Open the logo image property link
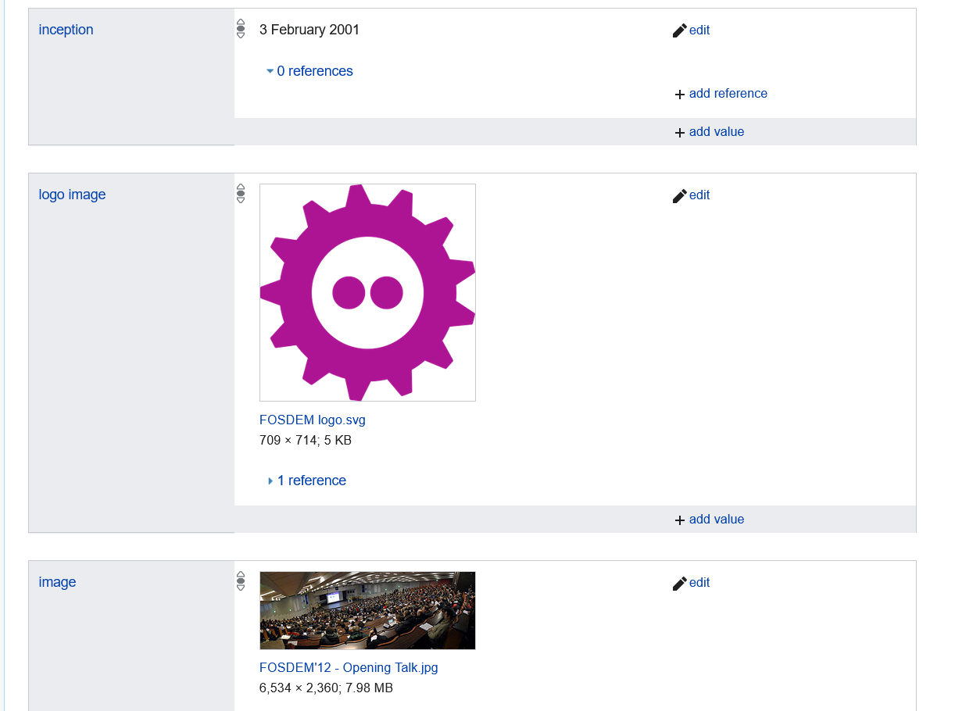Screen dimensions: 973x711 (x=72, y=195)
